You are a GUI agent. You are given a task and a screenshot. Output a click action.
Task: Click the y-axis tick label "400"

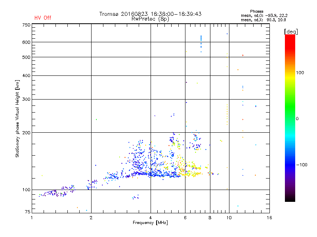26,75
